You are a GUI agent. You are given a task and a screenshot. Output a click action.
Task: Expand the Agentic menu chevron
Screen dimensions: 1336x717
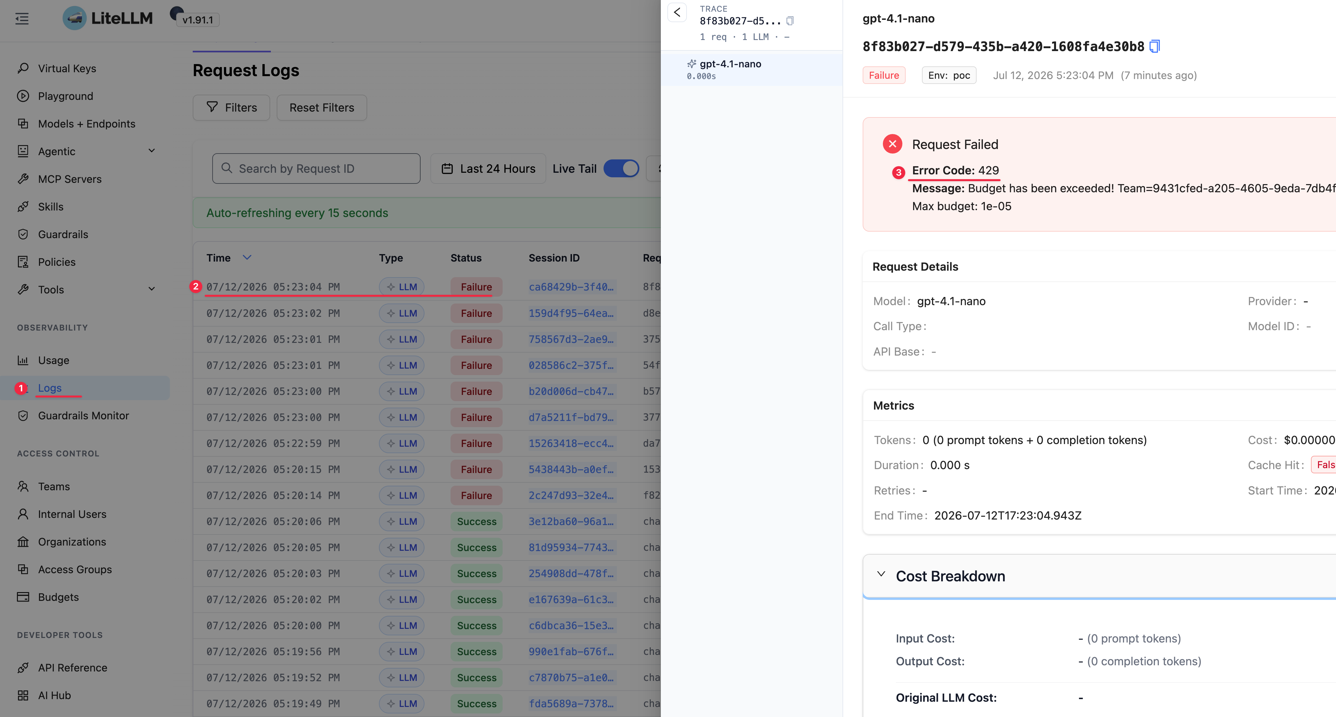click(x=151, y=151)
